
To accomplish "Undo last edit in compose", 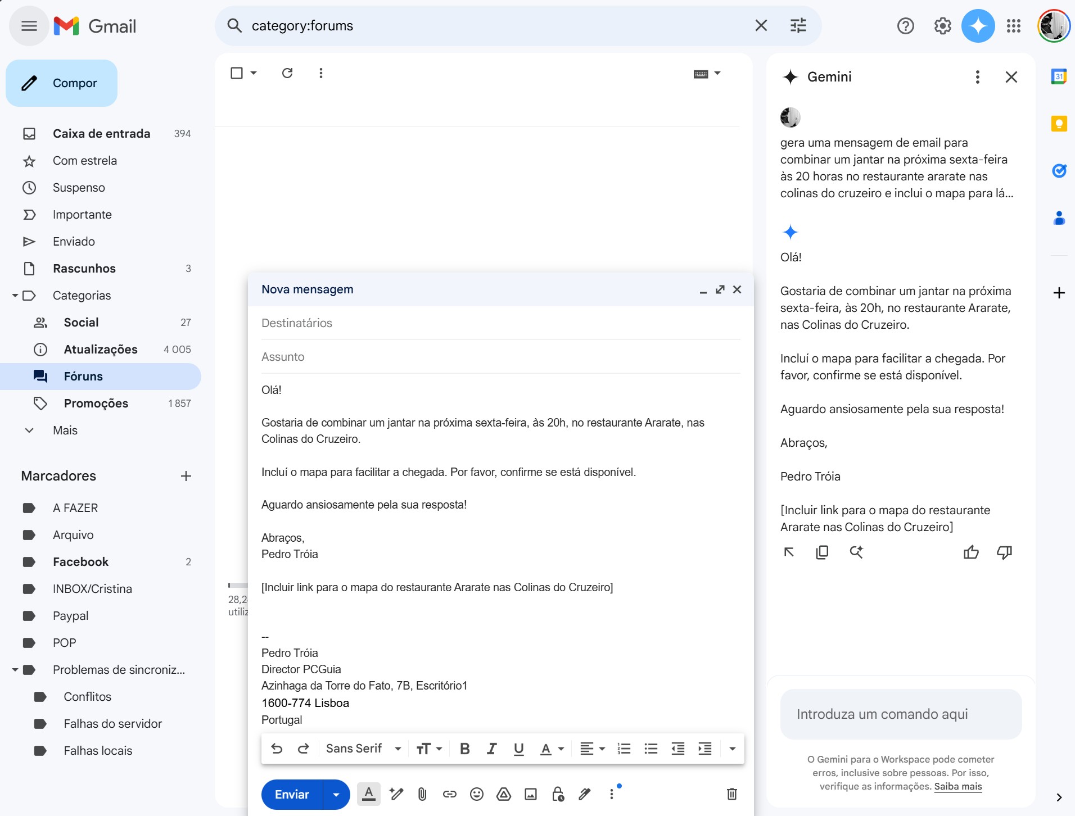I will (276, 749).
